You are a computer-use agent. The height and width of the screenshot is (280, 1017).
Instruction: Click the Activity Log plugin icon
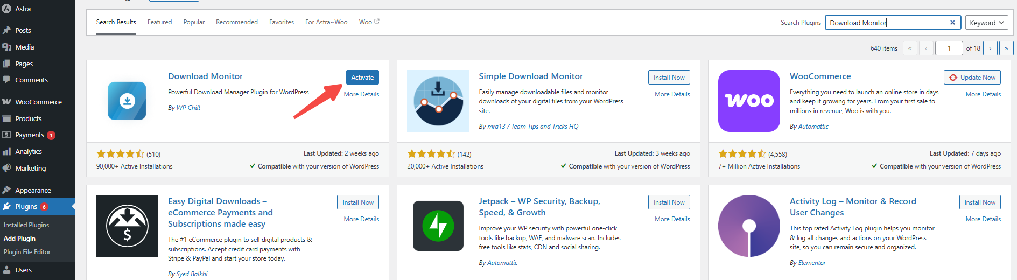(748, 226)
